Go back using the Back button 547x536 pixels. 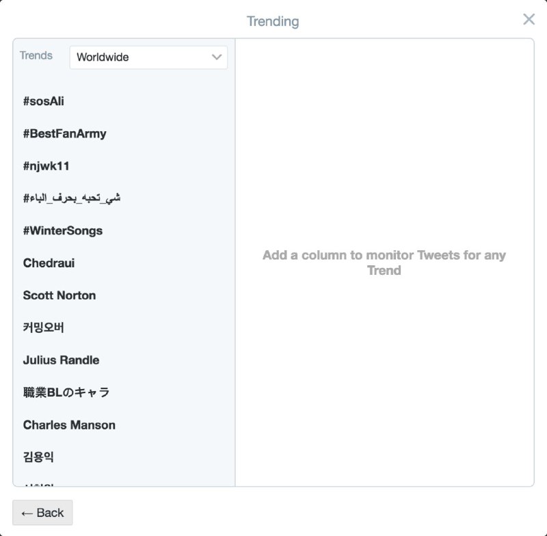42,513
